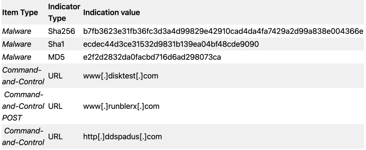Select the Sha256 hash value
Screen dimensions: 366x150
point(223,31)
